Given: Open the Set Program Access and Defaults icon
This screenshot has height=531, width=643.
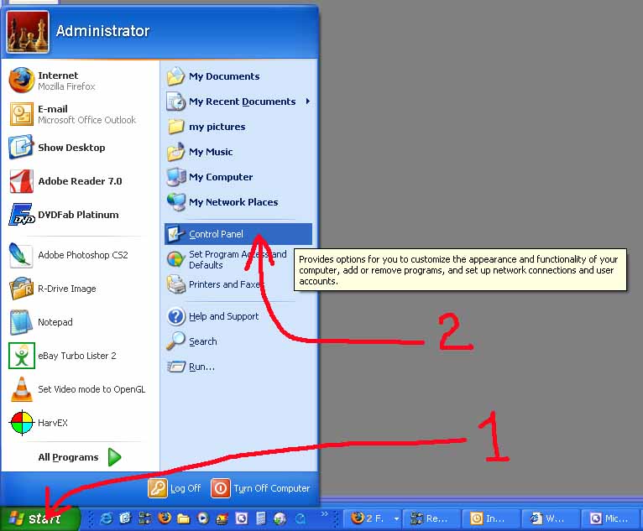Looking at the screenshot, I should (x=176, y=259).
